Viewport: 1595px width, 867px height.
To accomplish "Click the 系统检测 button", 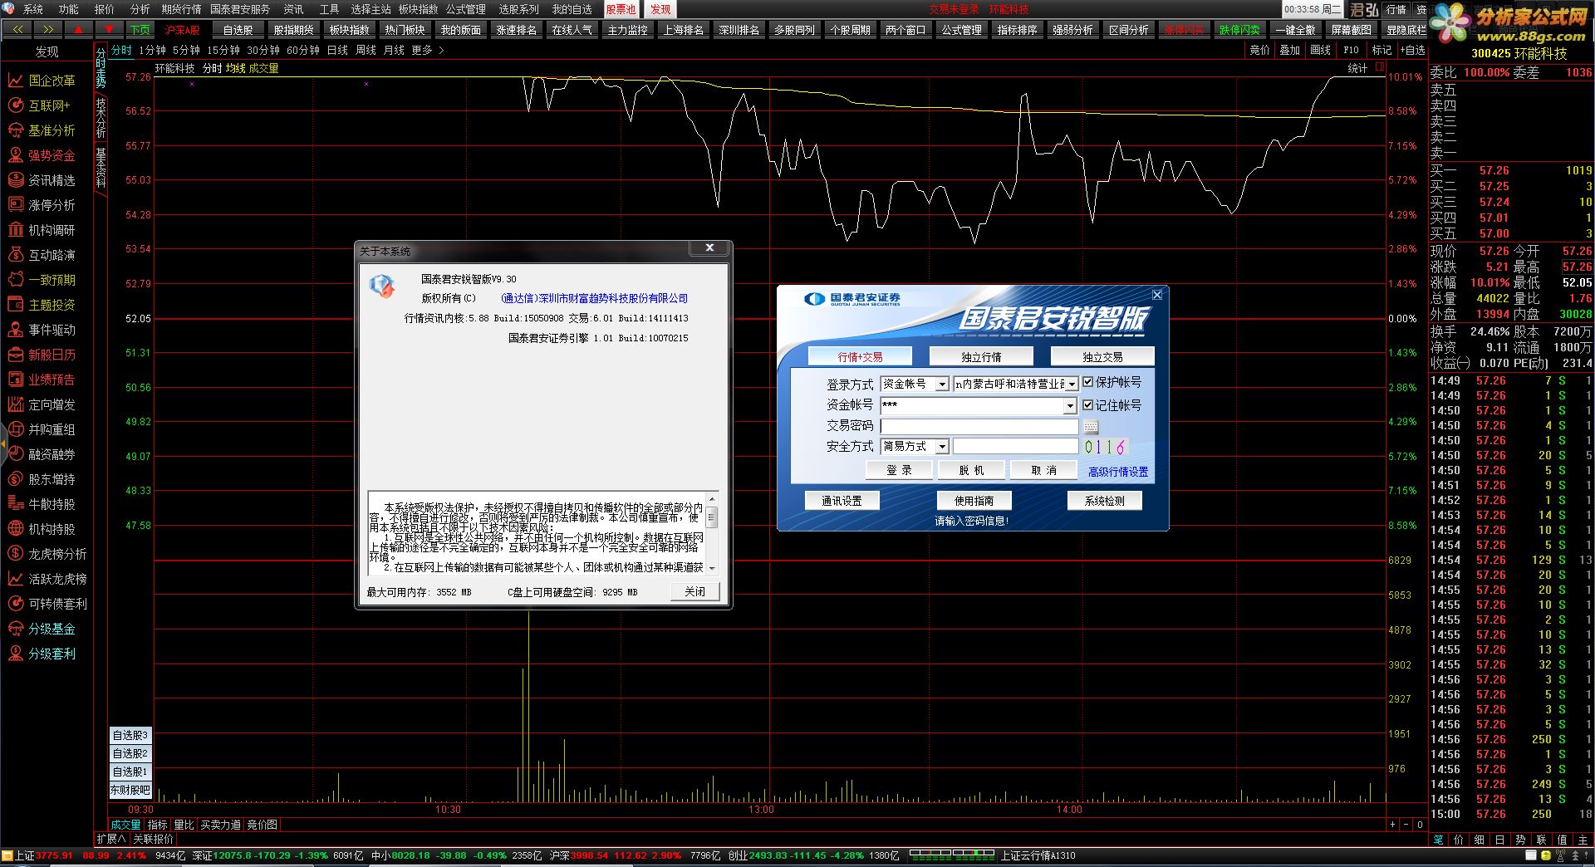I will (1104, 501).
